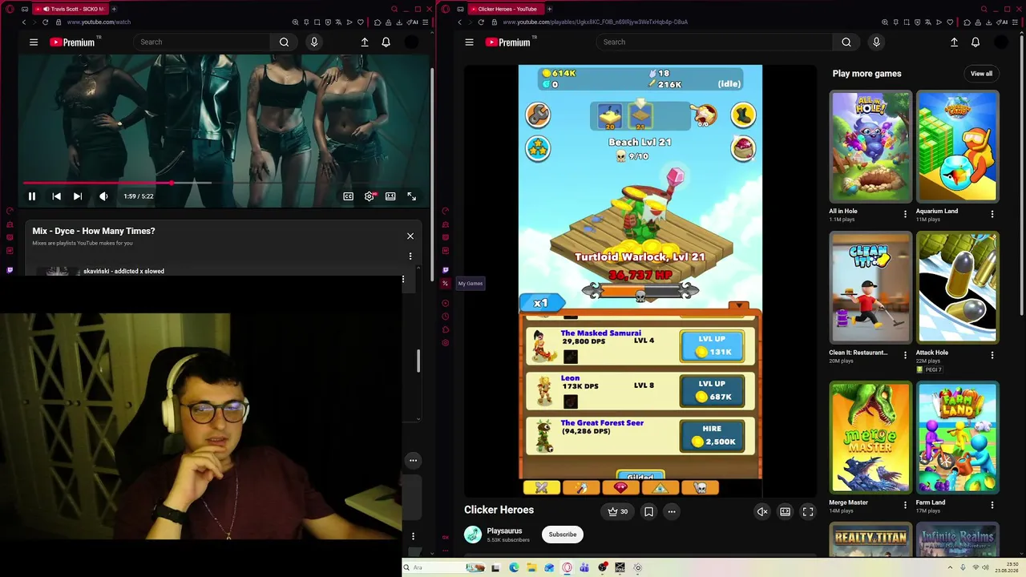The height and width of the screenshot is (577, 1026).
Task: Select Beach zone 20 tile
Action: click(610, 116)
